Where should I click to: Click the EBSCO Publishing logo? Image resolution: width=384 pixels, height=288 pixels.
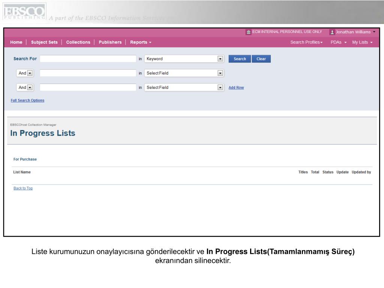coord(24,12)
